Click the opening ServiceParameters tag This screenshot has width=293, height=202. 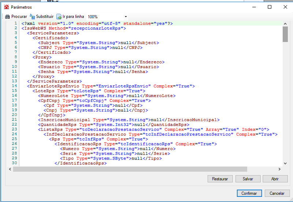point(53,33)
